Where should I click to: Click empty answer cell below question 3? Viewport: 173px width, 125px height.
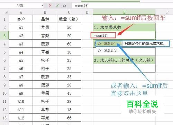(124, 68)
